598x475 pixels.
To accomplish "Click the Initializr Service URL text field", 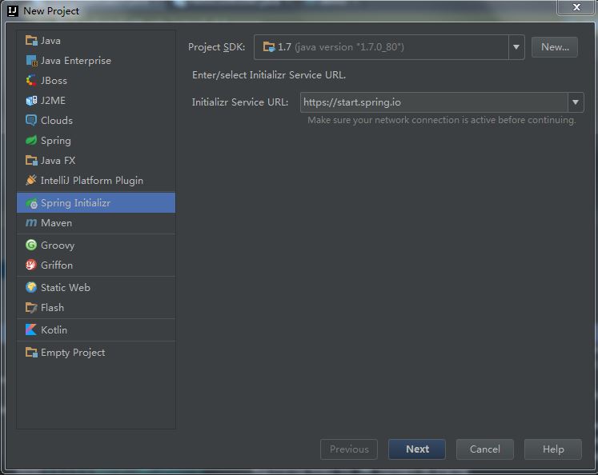I will point(434,102).
